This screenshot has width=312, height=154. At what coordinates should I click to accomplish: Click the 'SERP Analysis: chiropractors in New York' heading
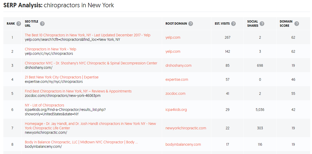59,5
